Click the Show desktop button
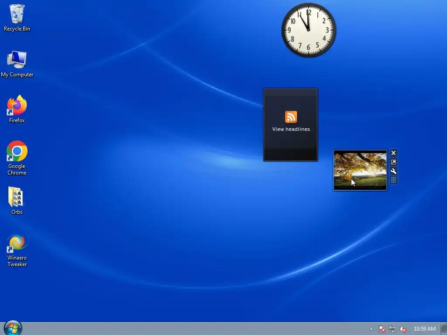This screenshot has height=335, width=447. 444,329
